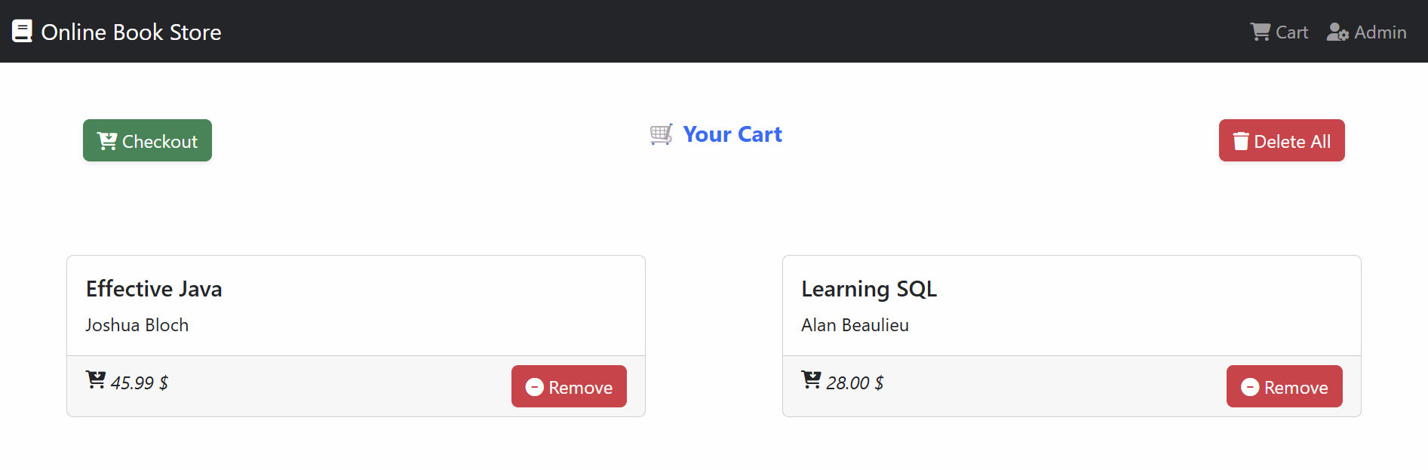Select the Learning SQL card title
The image size is (1428, 470).
click(869, 289)
